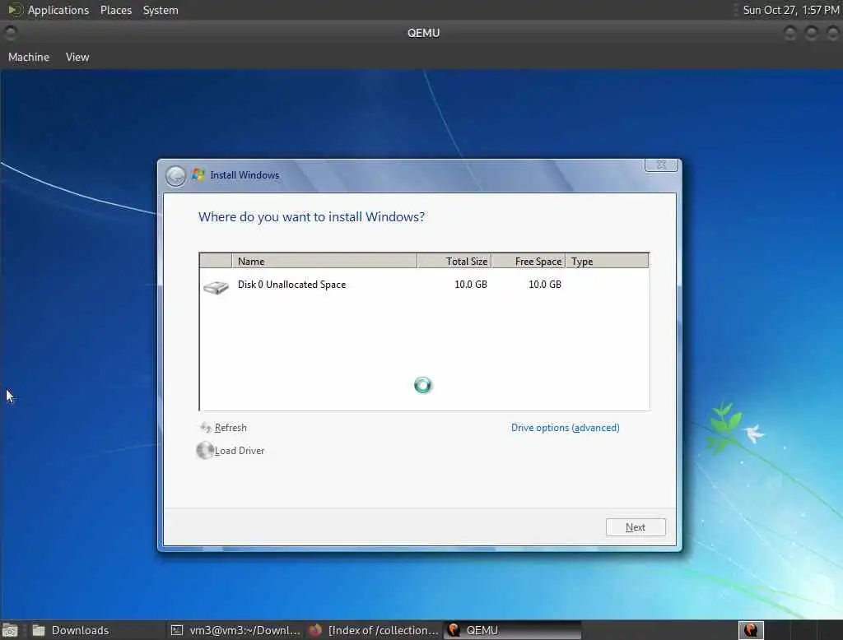The image size is (843, 640).
Task: Click the QEMU taskbar item
Action: pyautogui.click(x=513, y=630)
